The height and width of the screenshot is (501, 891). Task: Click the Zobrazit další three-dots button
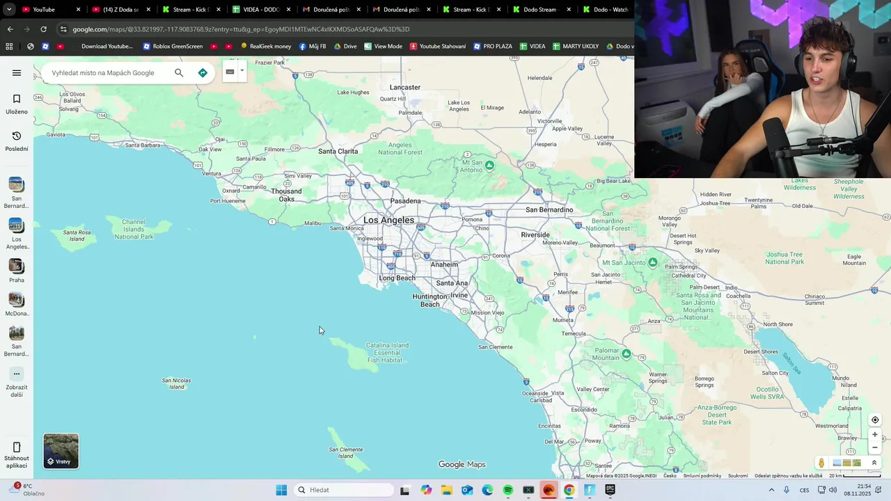(17, 374)
